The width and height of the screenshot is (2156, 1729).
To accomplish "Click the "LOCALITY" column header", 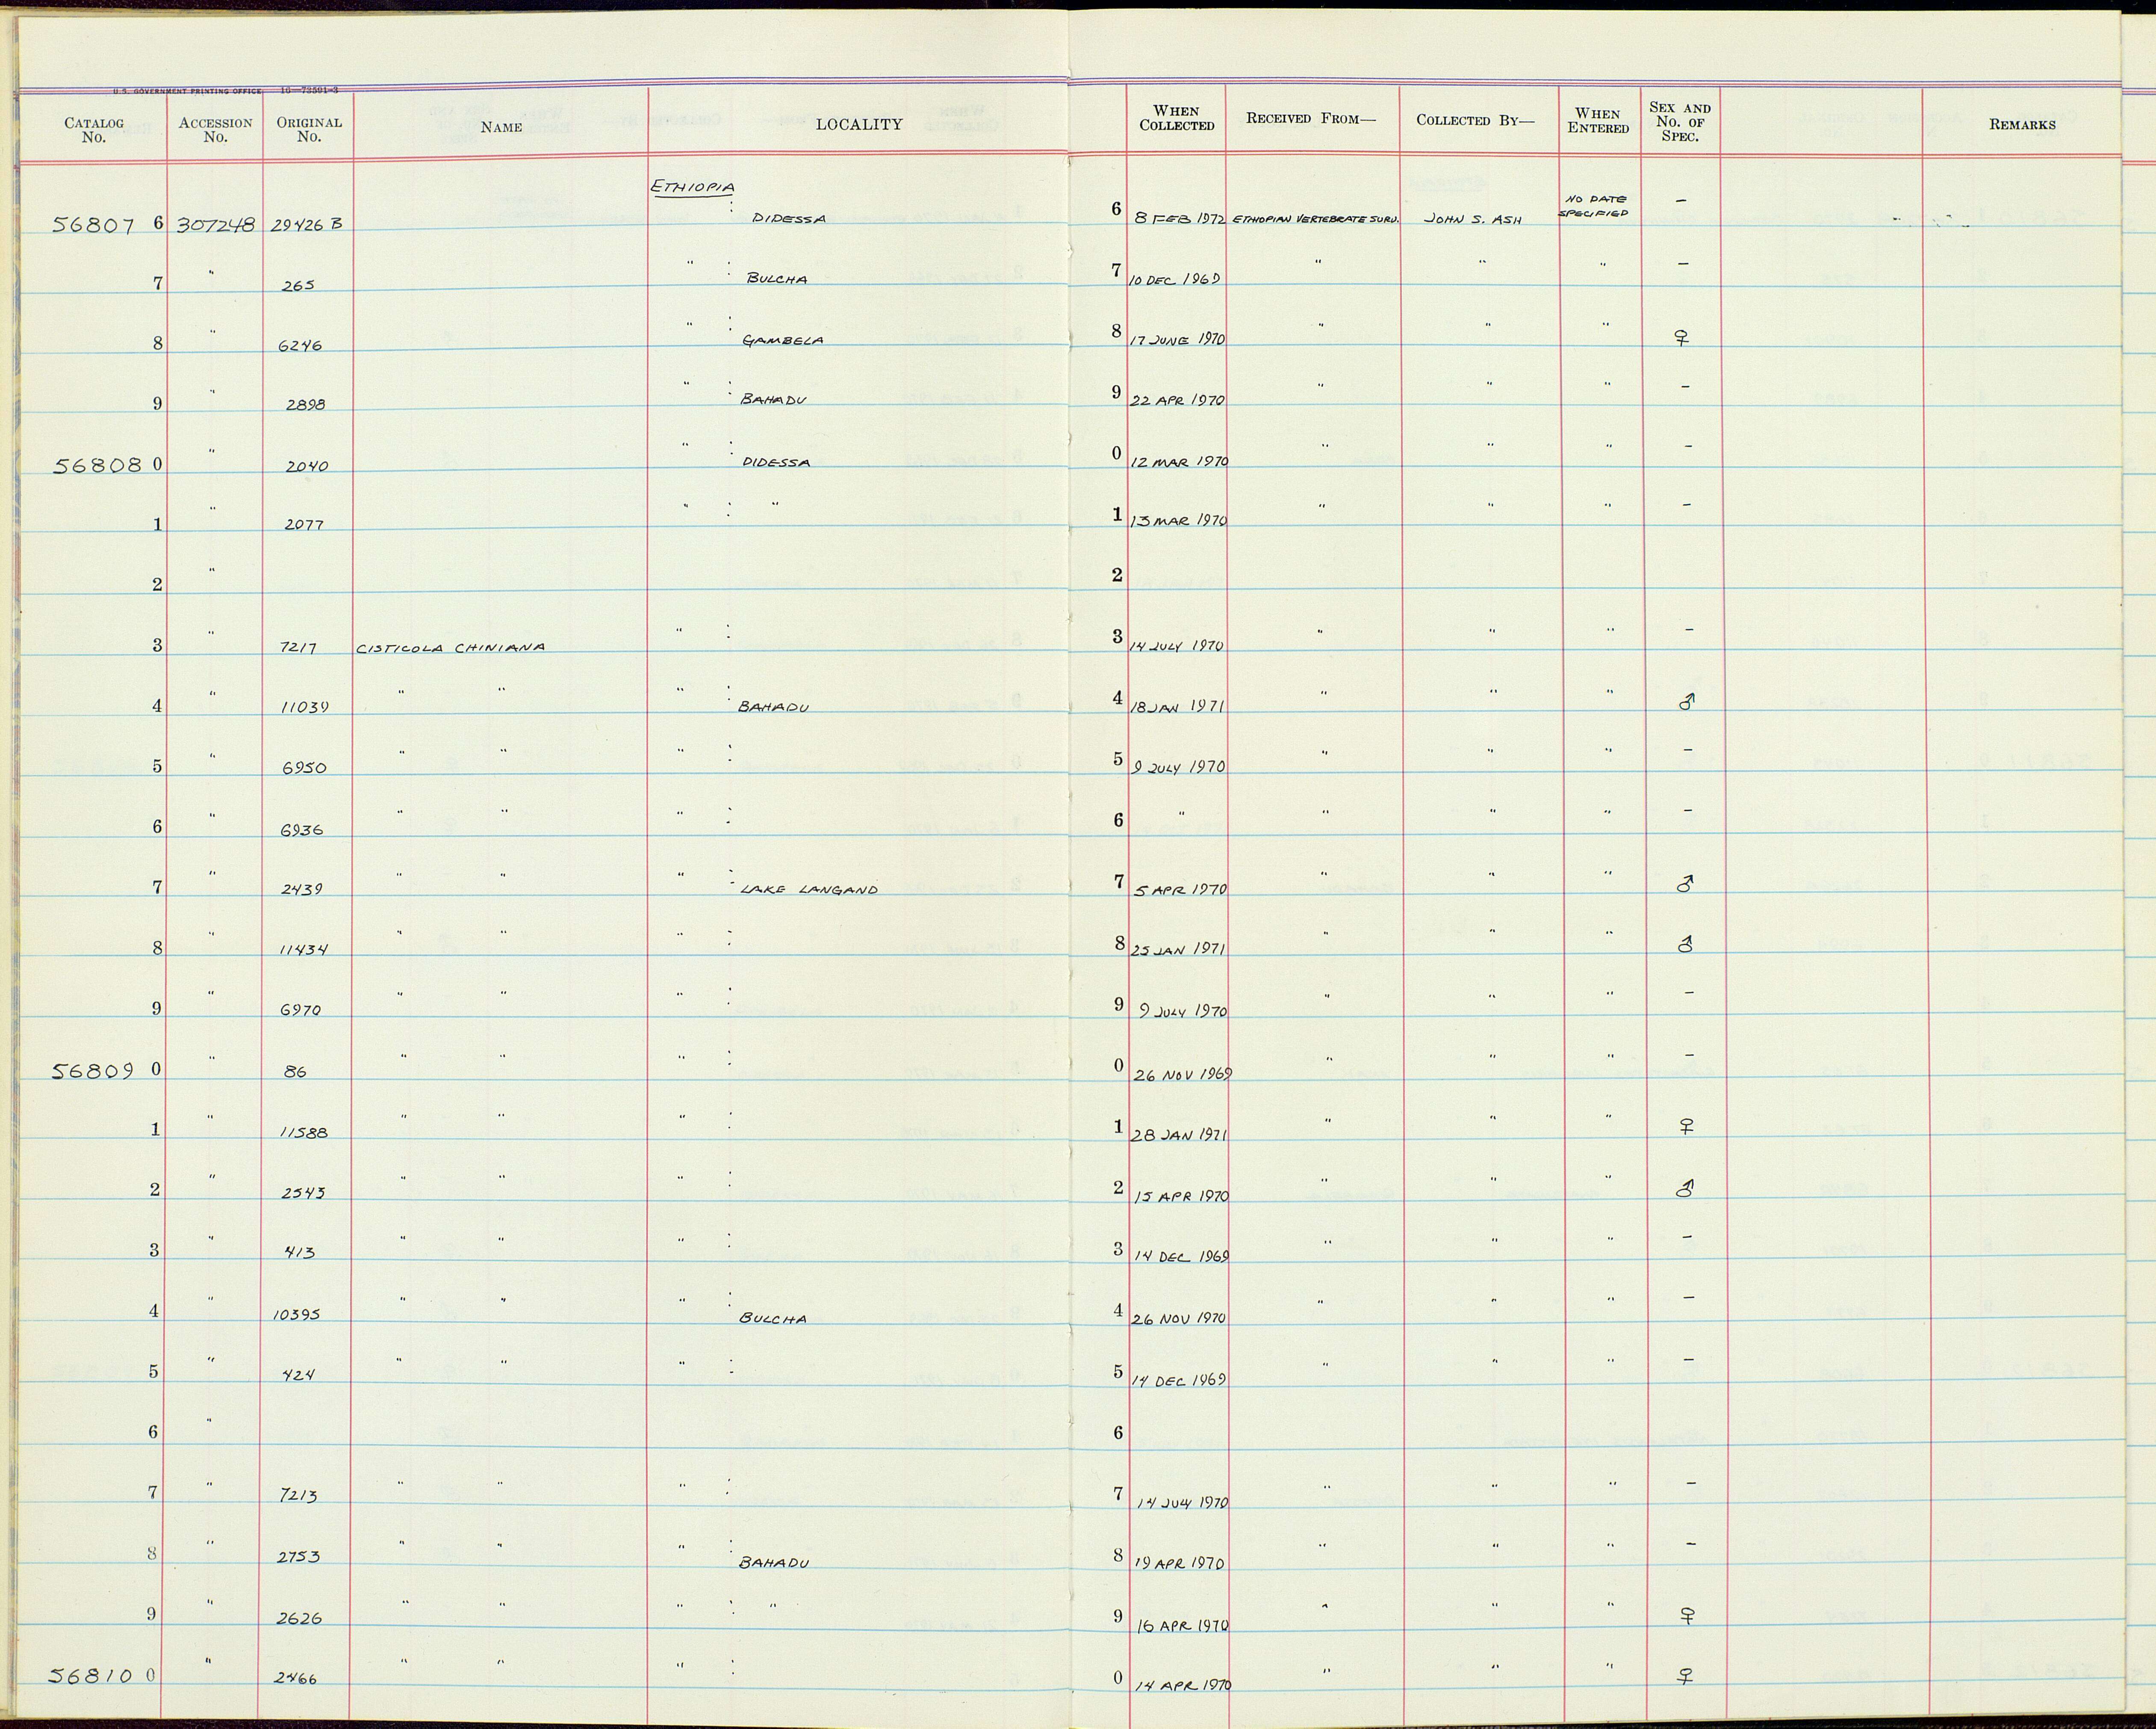I will point(859,124).
